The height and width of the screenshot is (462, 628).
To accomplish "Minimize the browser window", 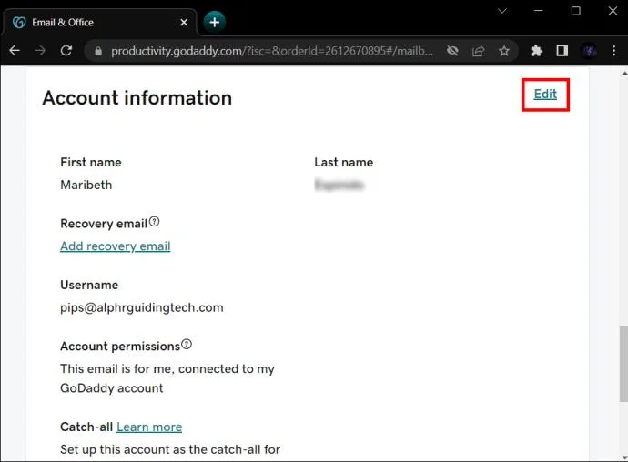I will point(539,11).
